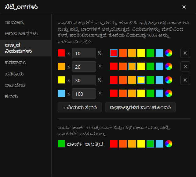Image resolution: width=196 pixels, height=177 pixels.
Task: Pick orange-red swatch for charging color
Action: [x=123, y=144]
